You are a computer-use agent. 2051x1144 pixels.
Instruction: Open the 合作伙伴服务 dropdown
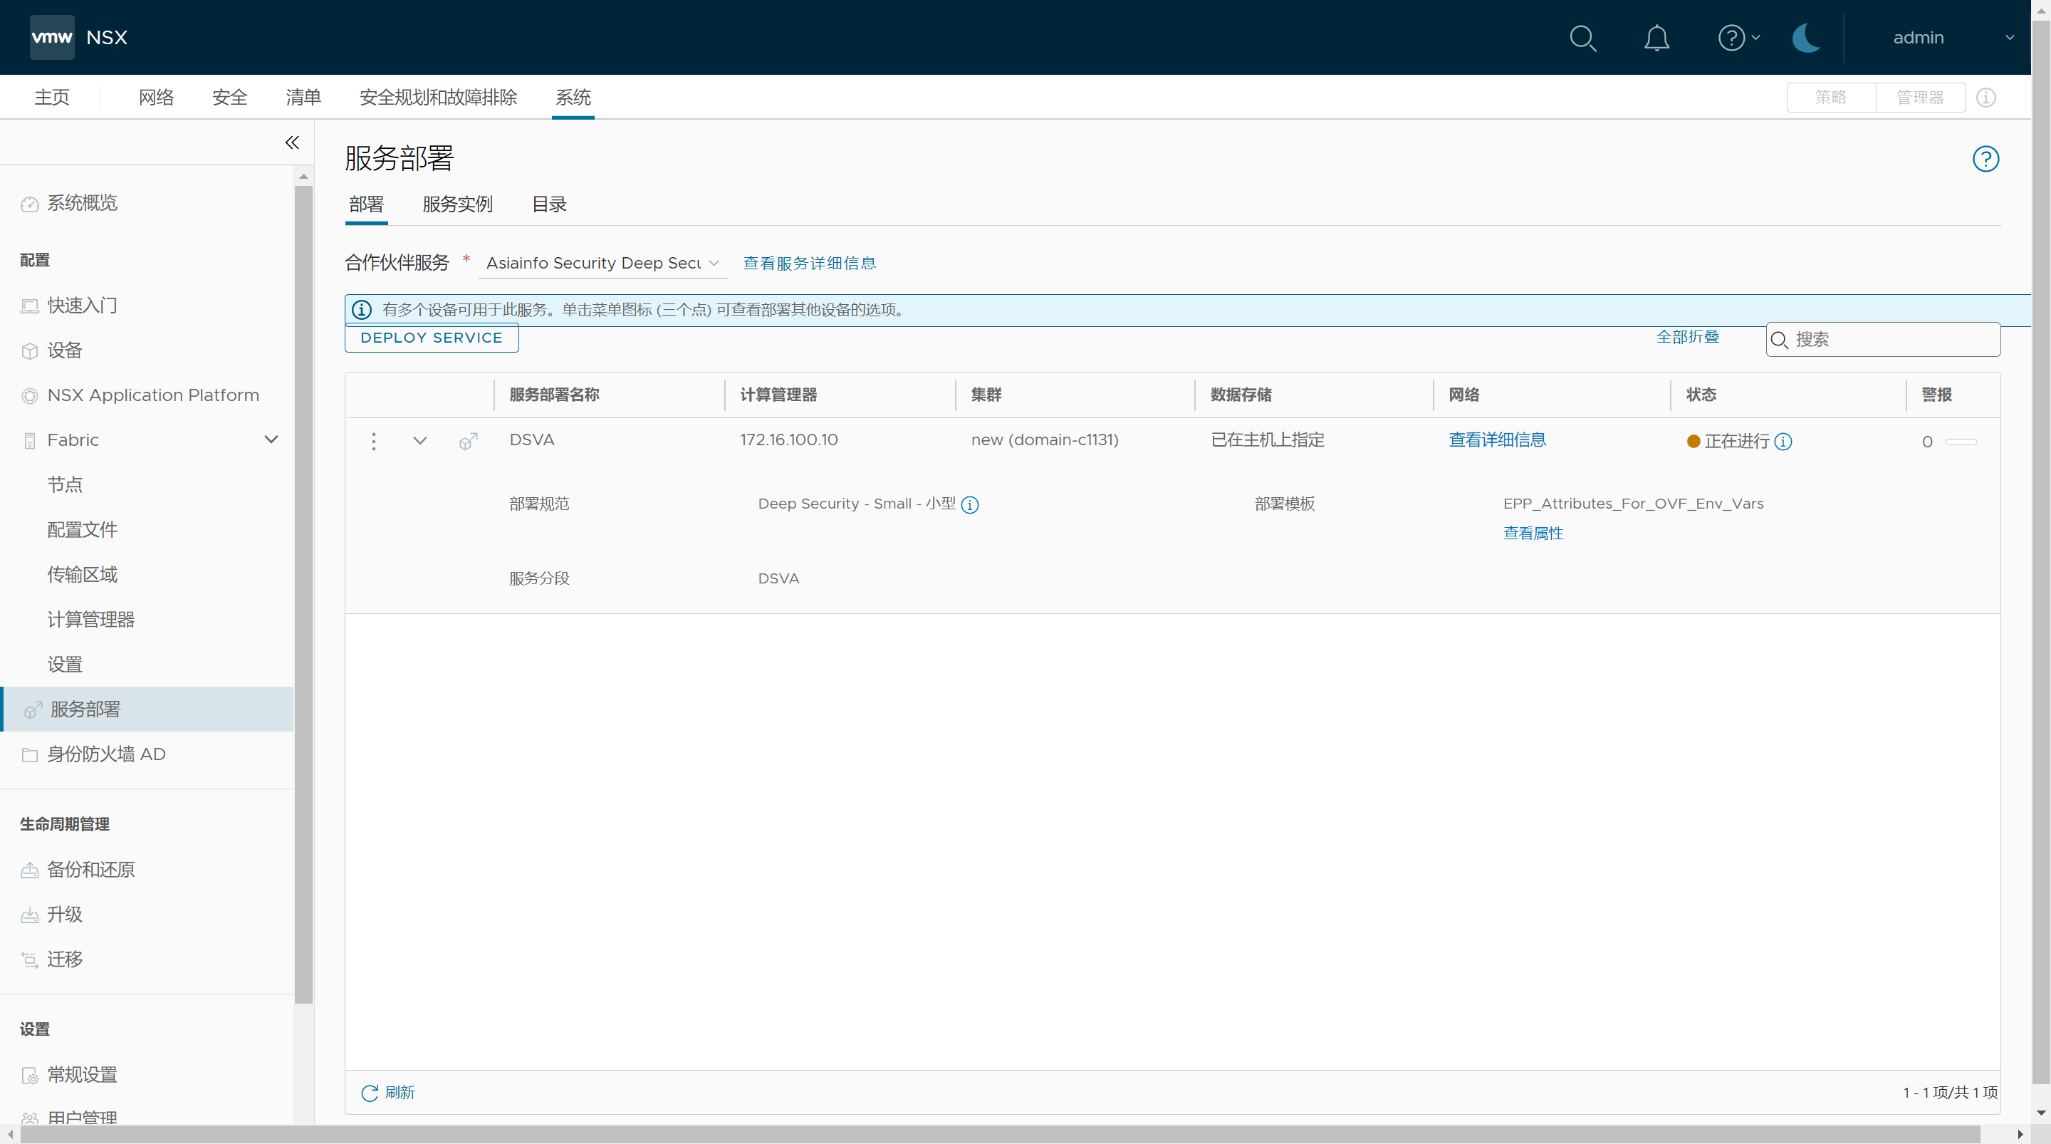[x=602, y=263]
